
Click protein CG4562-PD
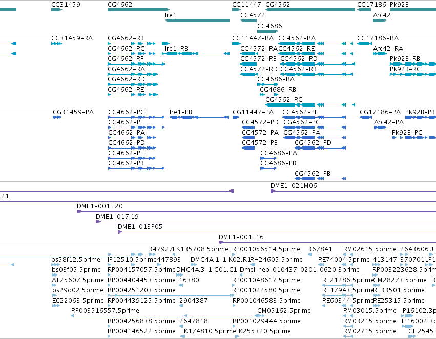(320, 148)
